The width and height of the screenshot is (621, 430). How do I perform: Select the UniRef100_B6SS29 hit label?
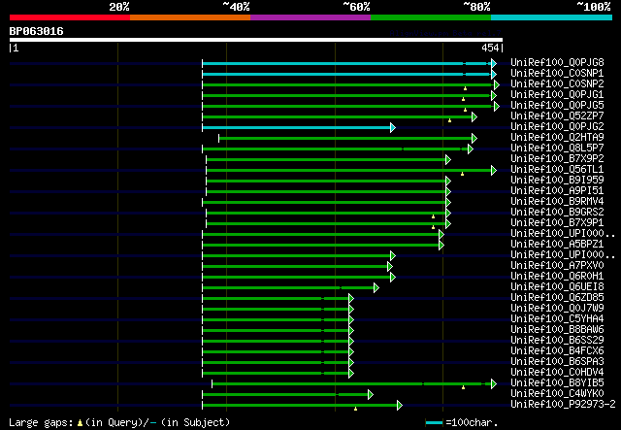pos(557,341)
